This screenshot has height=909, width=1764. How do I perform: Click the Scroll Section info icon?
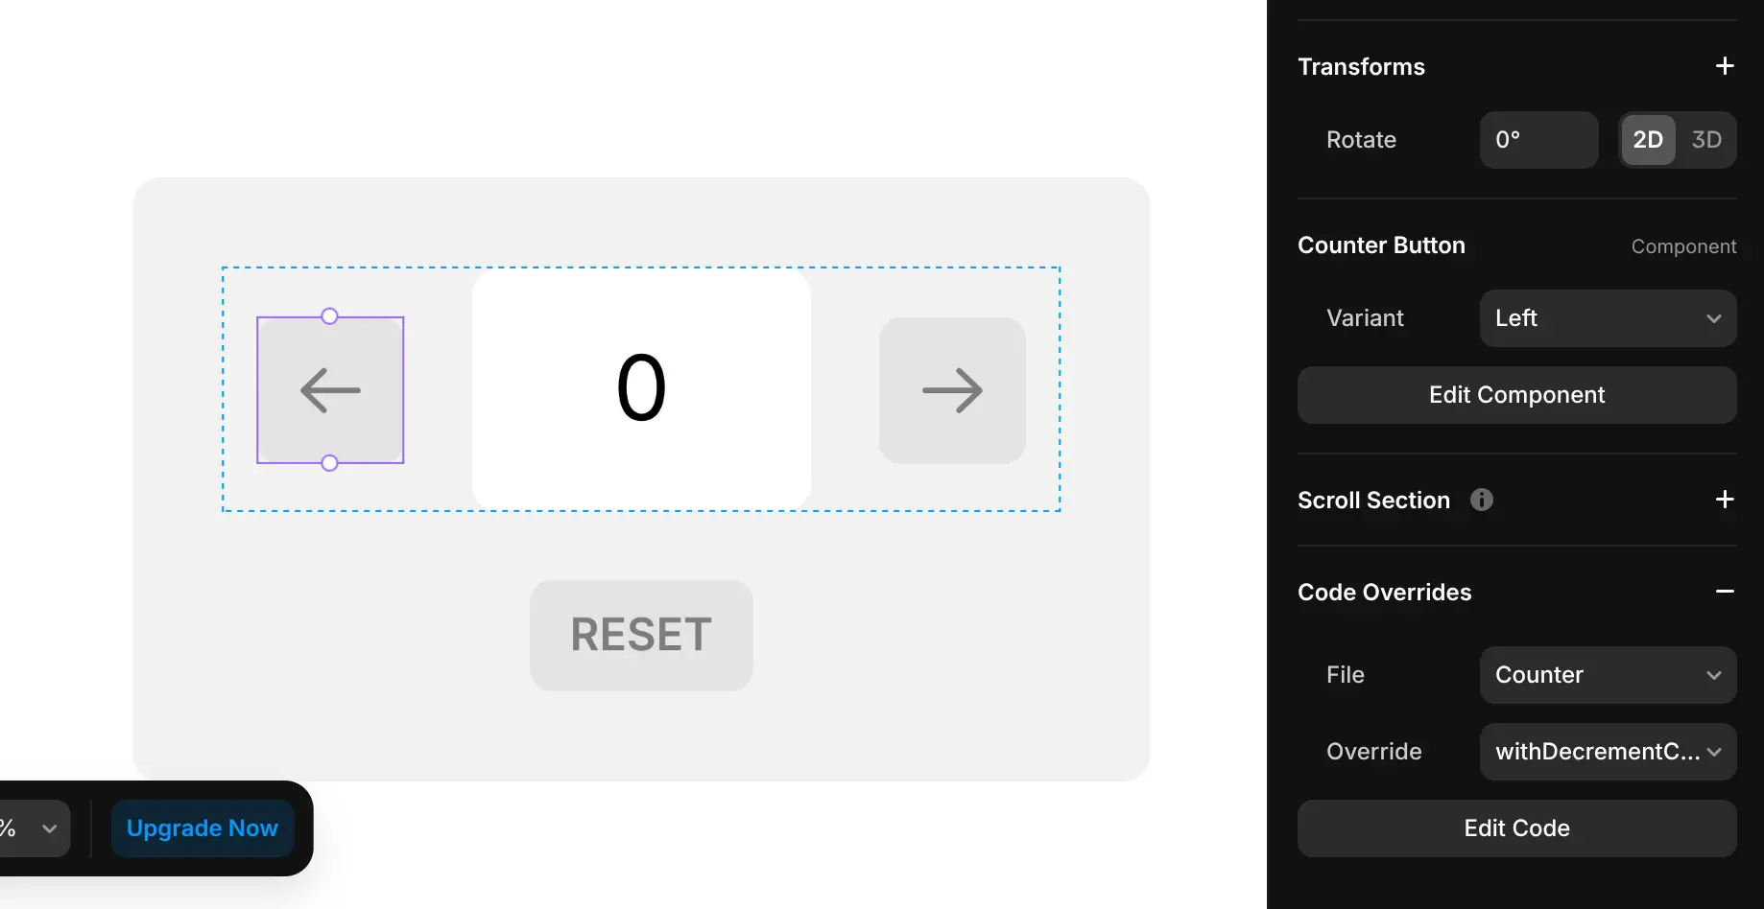[1482, 500]
